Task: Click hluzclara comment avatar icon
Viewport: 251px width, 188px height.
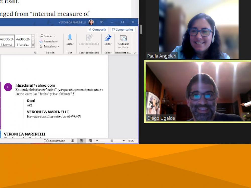Action: point(8,87)
